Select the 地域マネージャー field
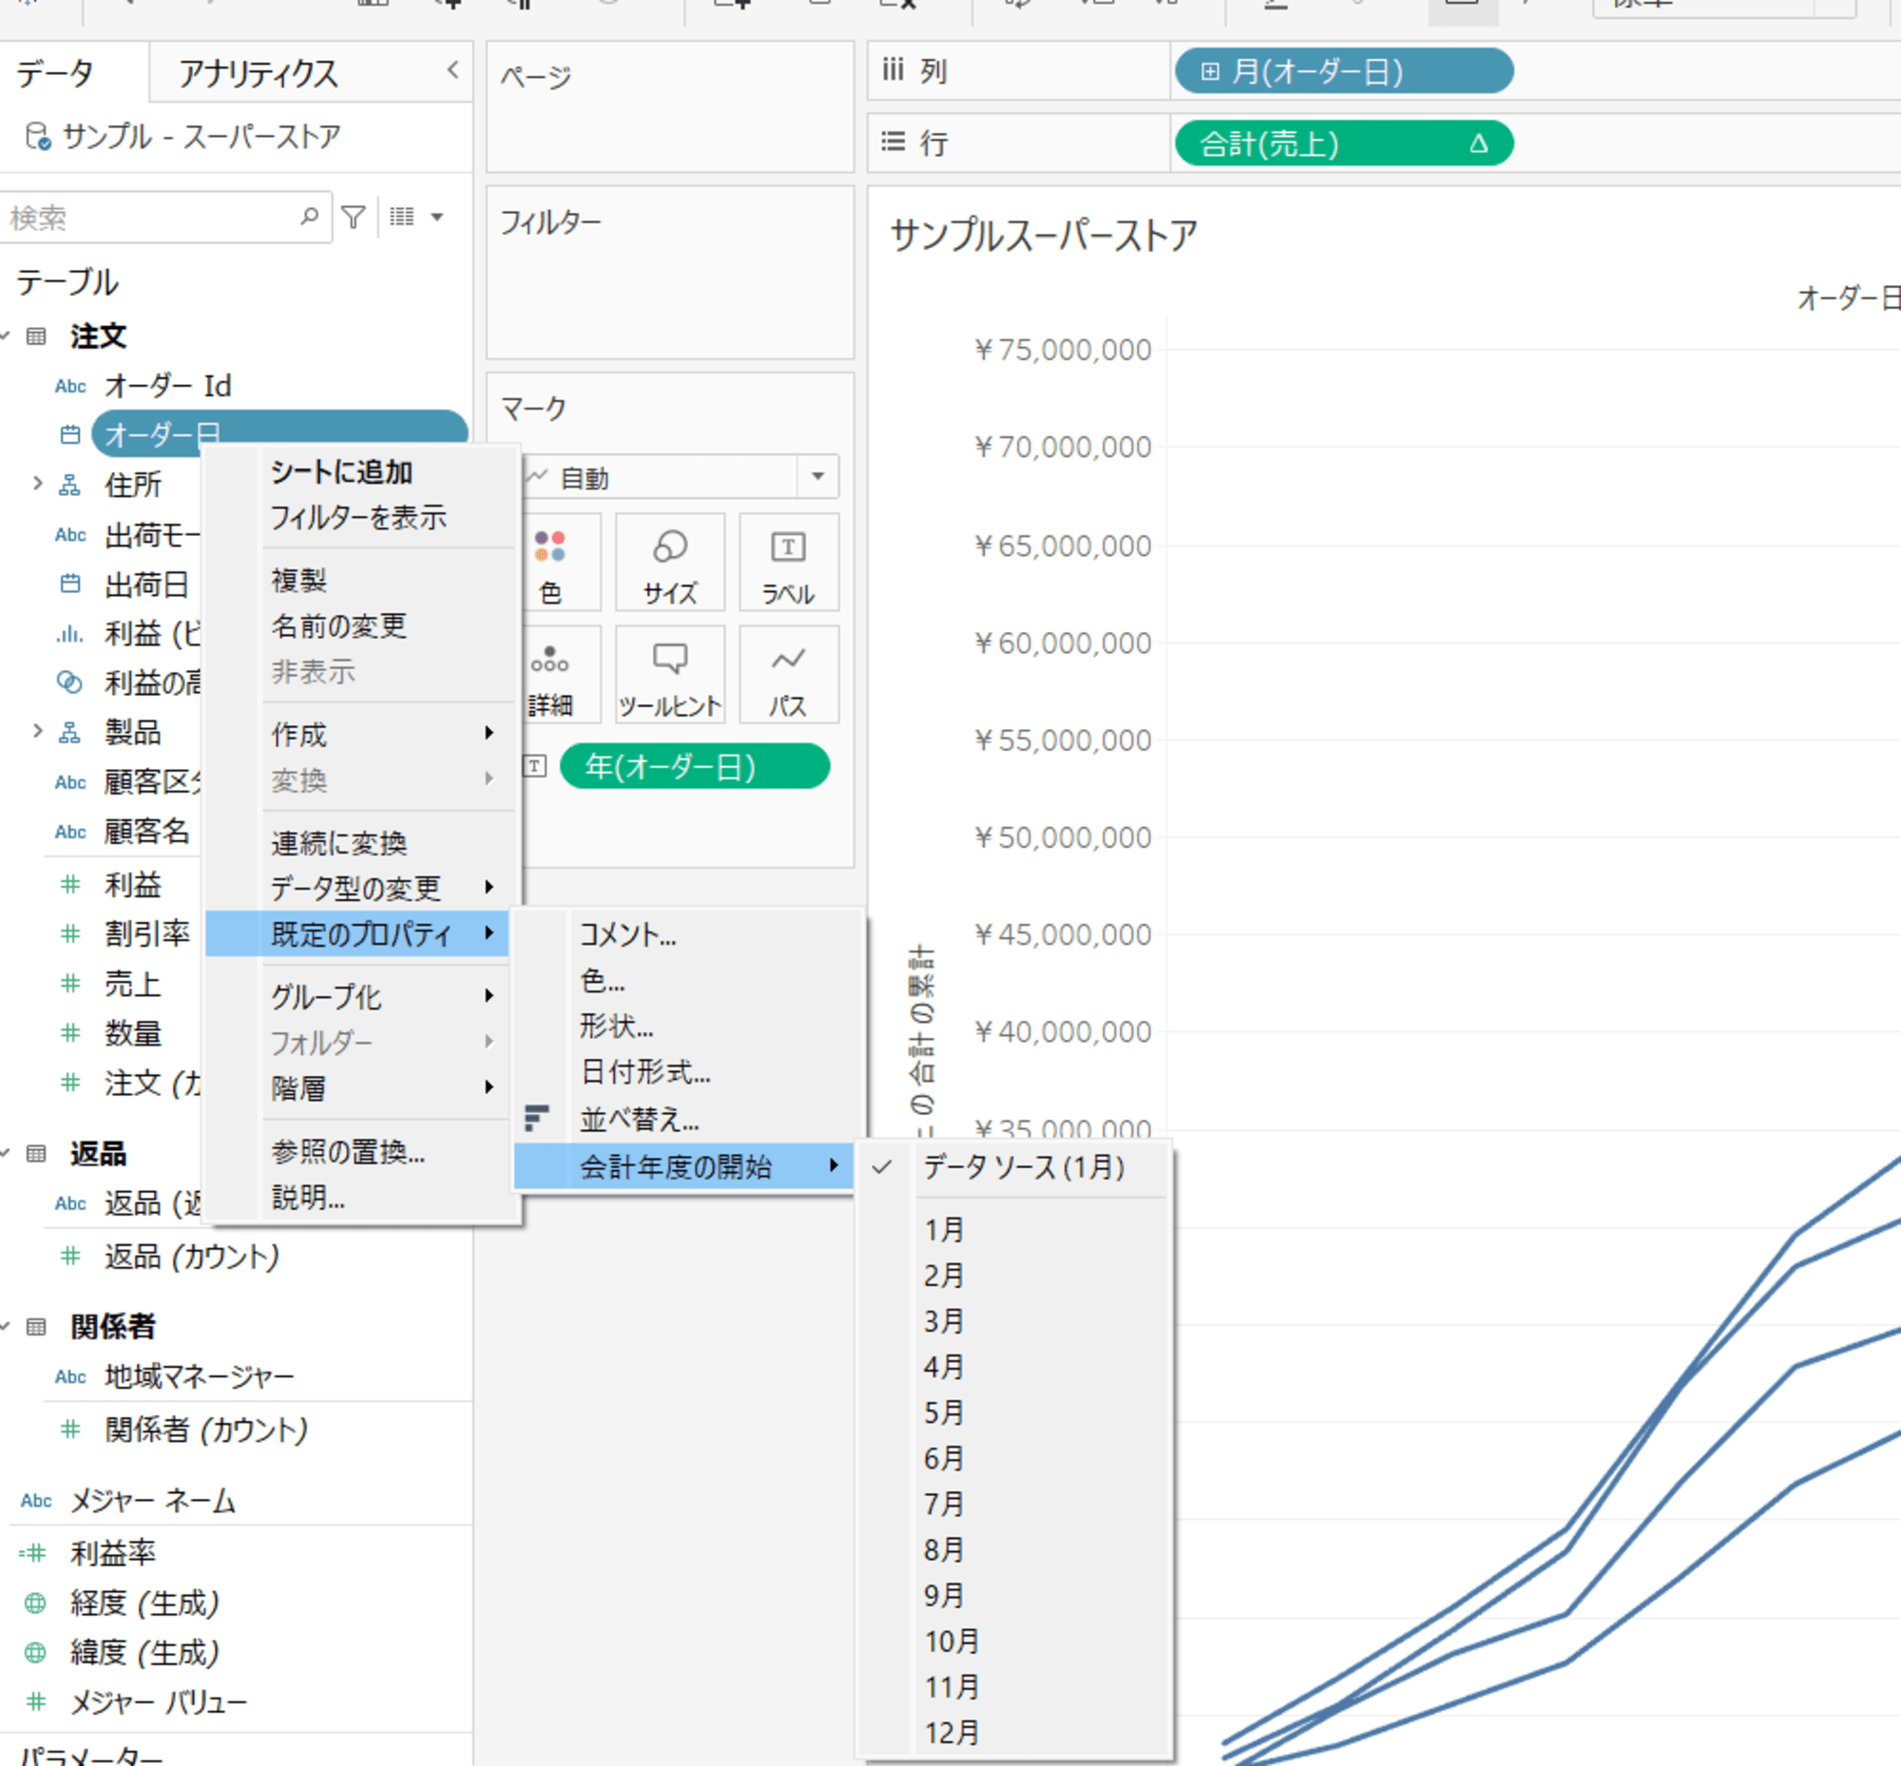 199,1377
